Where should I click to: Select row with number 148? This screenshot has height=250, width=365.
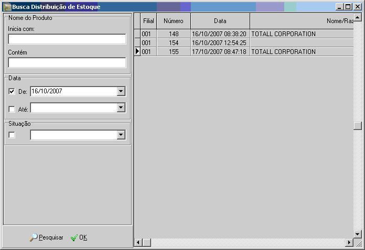click(x=174, y=34)
